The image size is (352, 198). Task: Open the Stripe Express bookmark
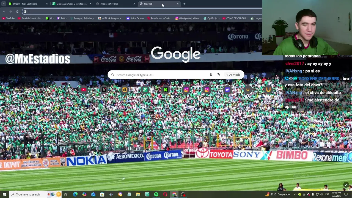pos(135,18)
